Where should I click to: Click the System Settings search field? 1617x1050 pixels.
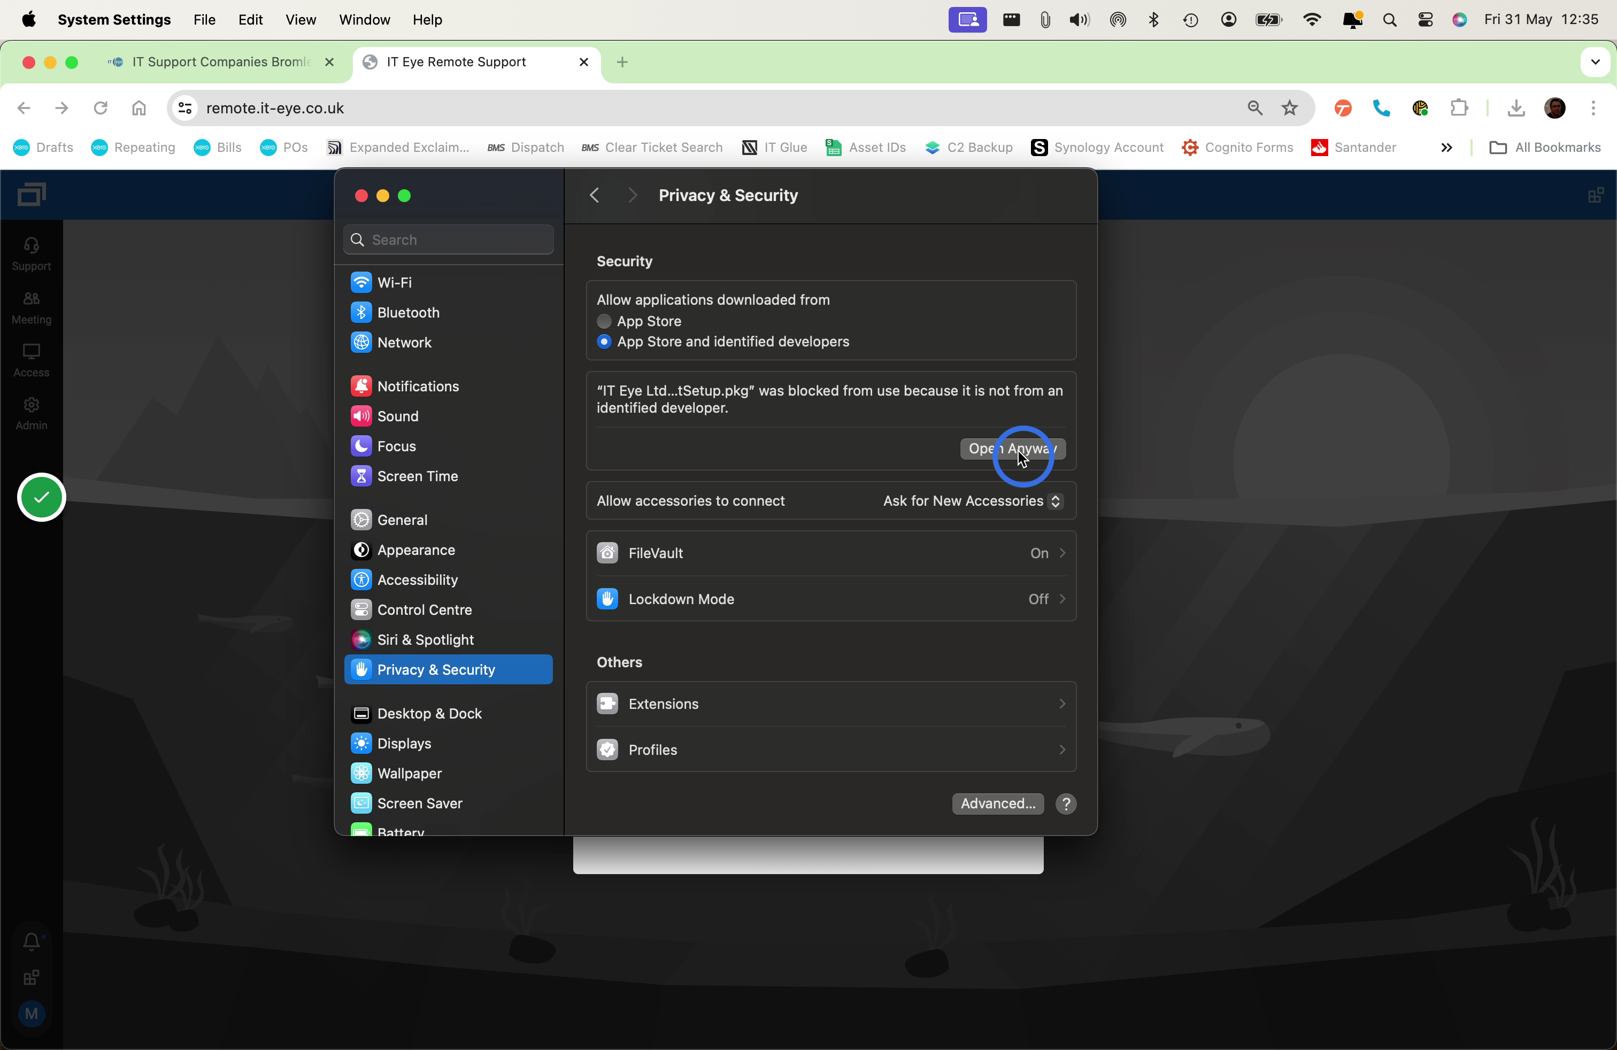[449, 240]
